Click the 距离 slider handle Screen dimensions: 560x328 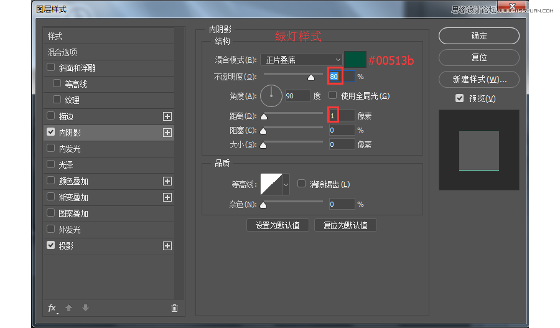click(x=264, y=117)
